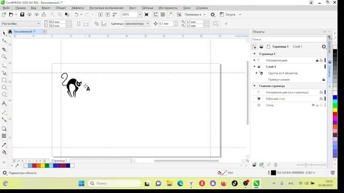Image resolution: width=344 pixels, height=193 pixels.
Task: Click the Undo arrow icon
Action: click(76, 14)
